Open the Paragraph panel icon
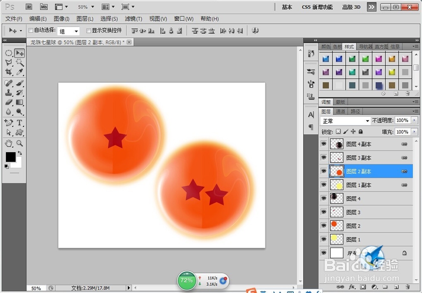 tap(311, 126)
